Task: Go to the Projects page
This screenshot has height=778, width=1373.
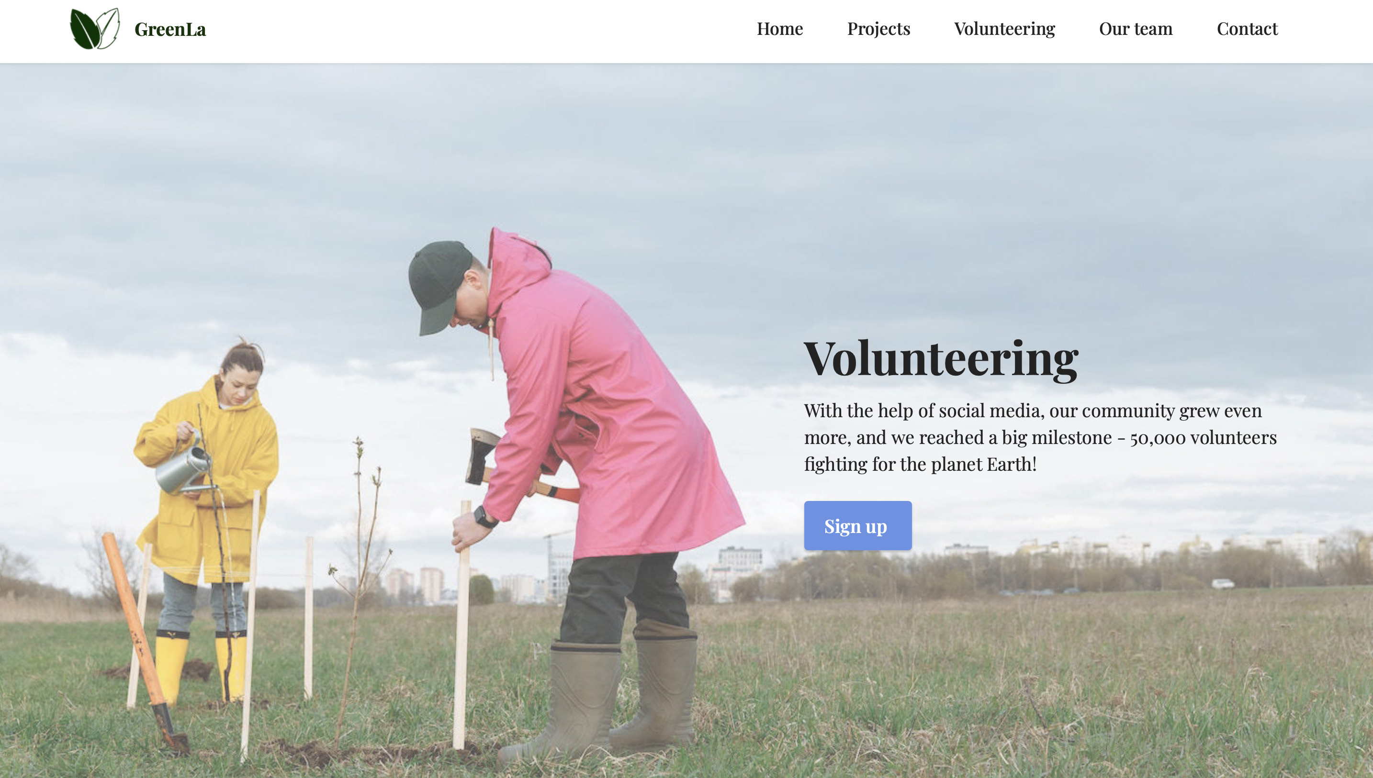Action: [x=878, y=29]
